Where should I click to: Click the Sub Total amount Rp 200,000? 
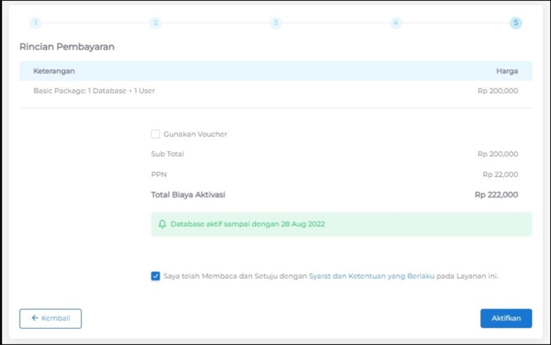pyautogui.click(x=498, y=154)
